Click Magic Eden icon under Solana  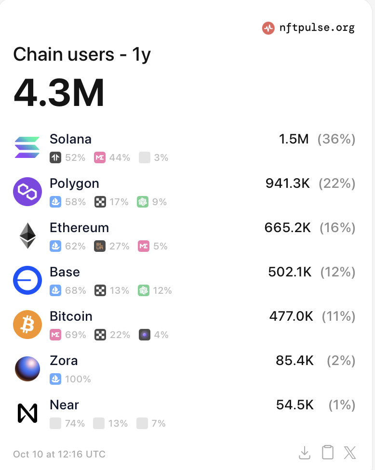tap(100, 157)
